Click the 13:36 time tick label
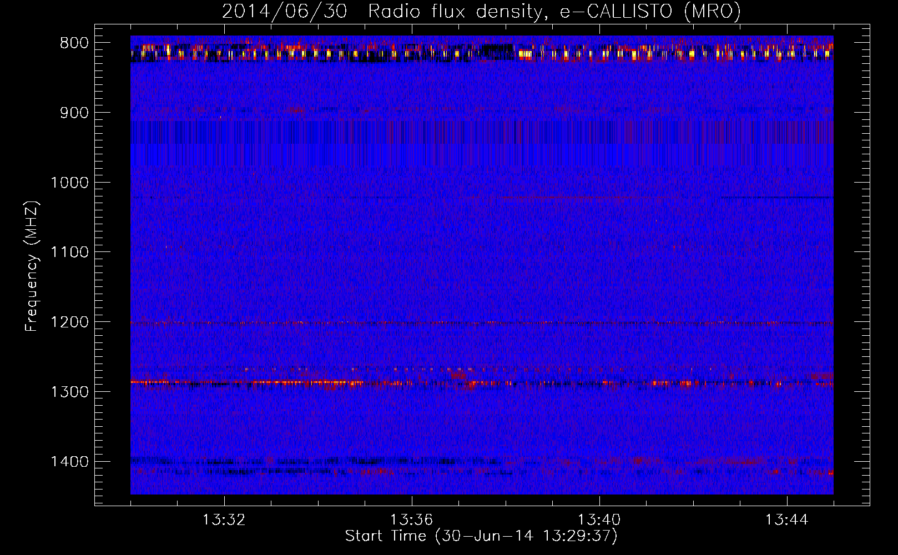This screenshot has height=555, width=898. point(411,520)
